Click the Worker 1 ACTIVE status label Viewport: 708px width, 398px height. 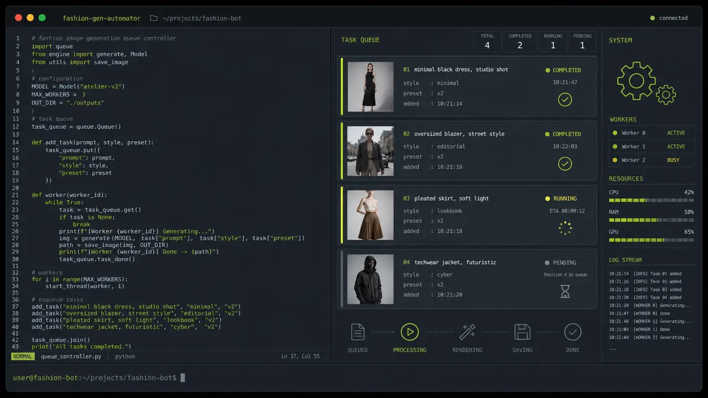pyautogui.click(x=676, y=146)
